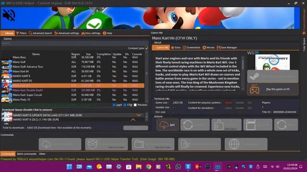Open File Explorer from the taskbar

click(x=139, y=167)
